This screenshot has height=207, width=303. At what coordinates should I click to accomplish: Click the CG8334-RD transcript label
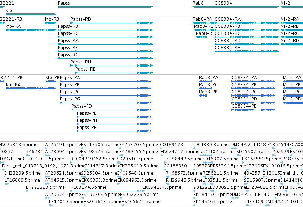pos(228,41)
